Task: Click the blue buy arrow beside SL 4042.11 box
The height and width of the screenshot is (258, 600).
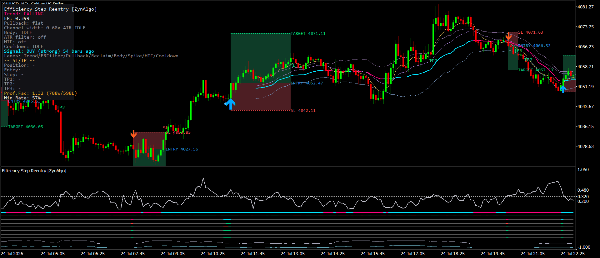Action: pos(230,104)
